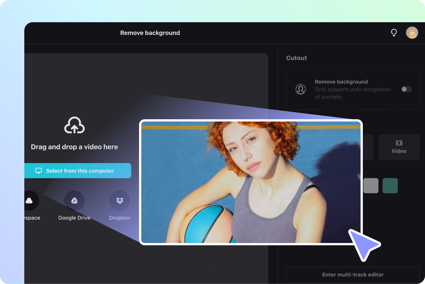Select the Google Drive icon

point(74,200)
